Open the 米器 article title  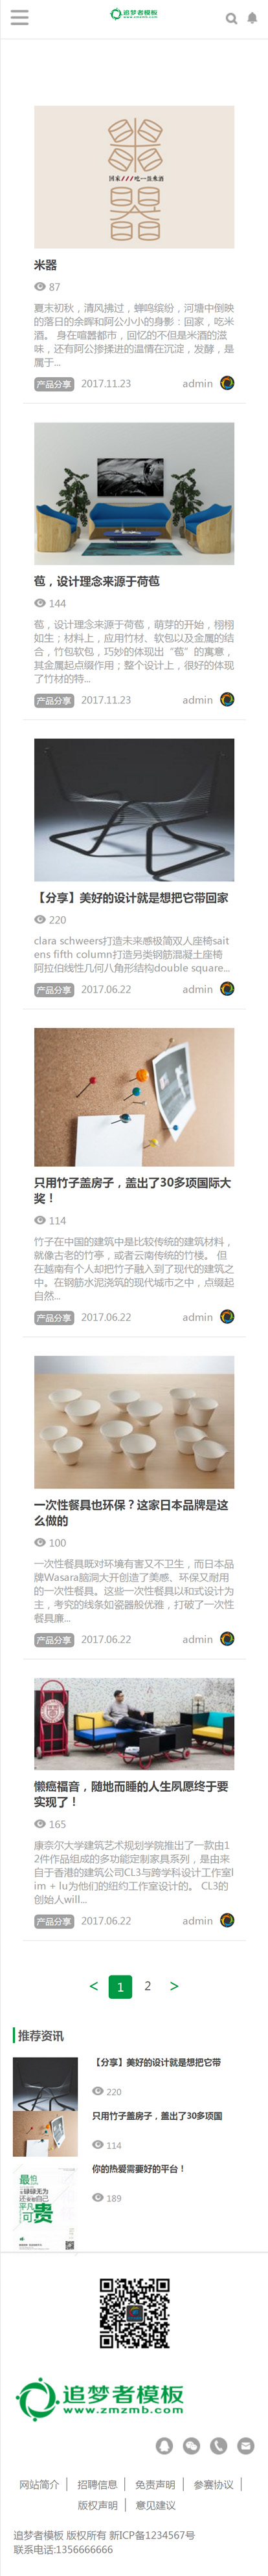[x=46, y=265]
